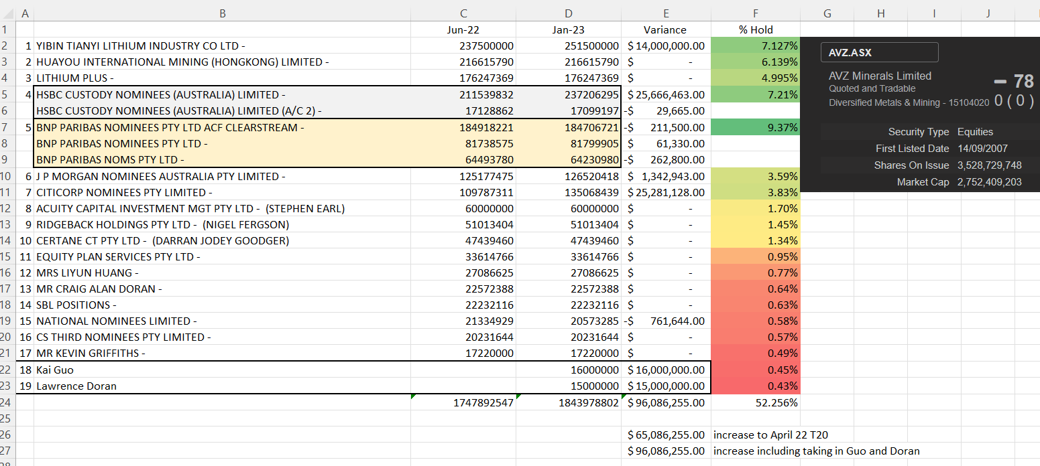Click the Variance column heading cell
This screenshot has height=466, width=1040.
665,29
